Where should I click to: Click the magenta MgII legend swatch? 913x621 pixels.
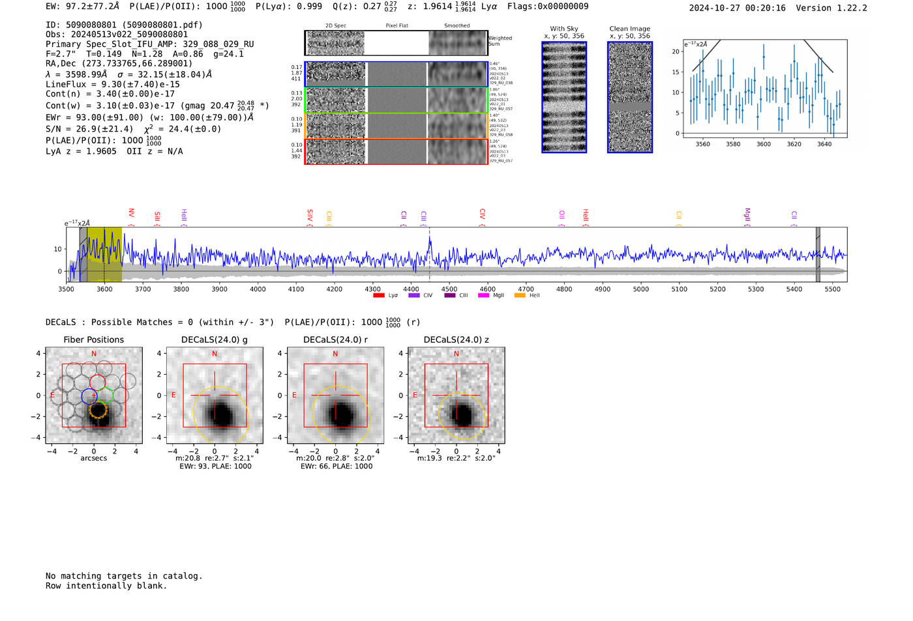(x=483, y=296)
